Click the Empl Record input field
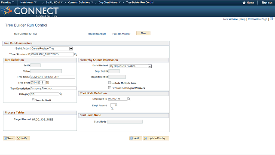The image size is (275, 155). (x=114, y=105)
